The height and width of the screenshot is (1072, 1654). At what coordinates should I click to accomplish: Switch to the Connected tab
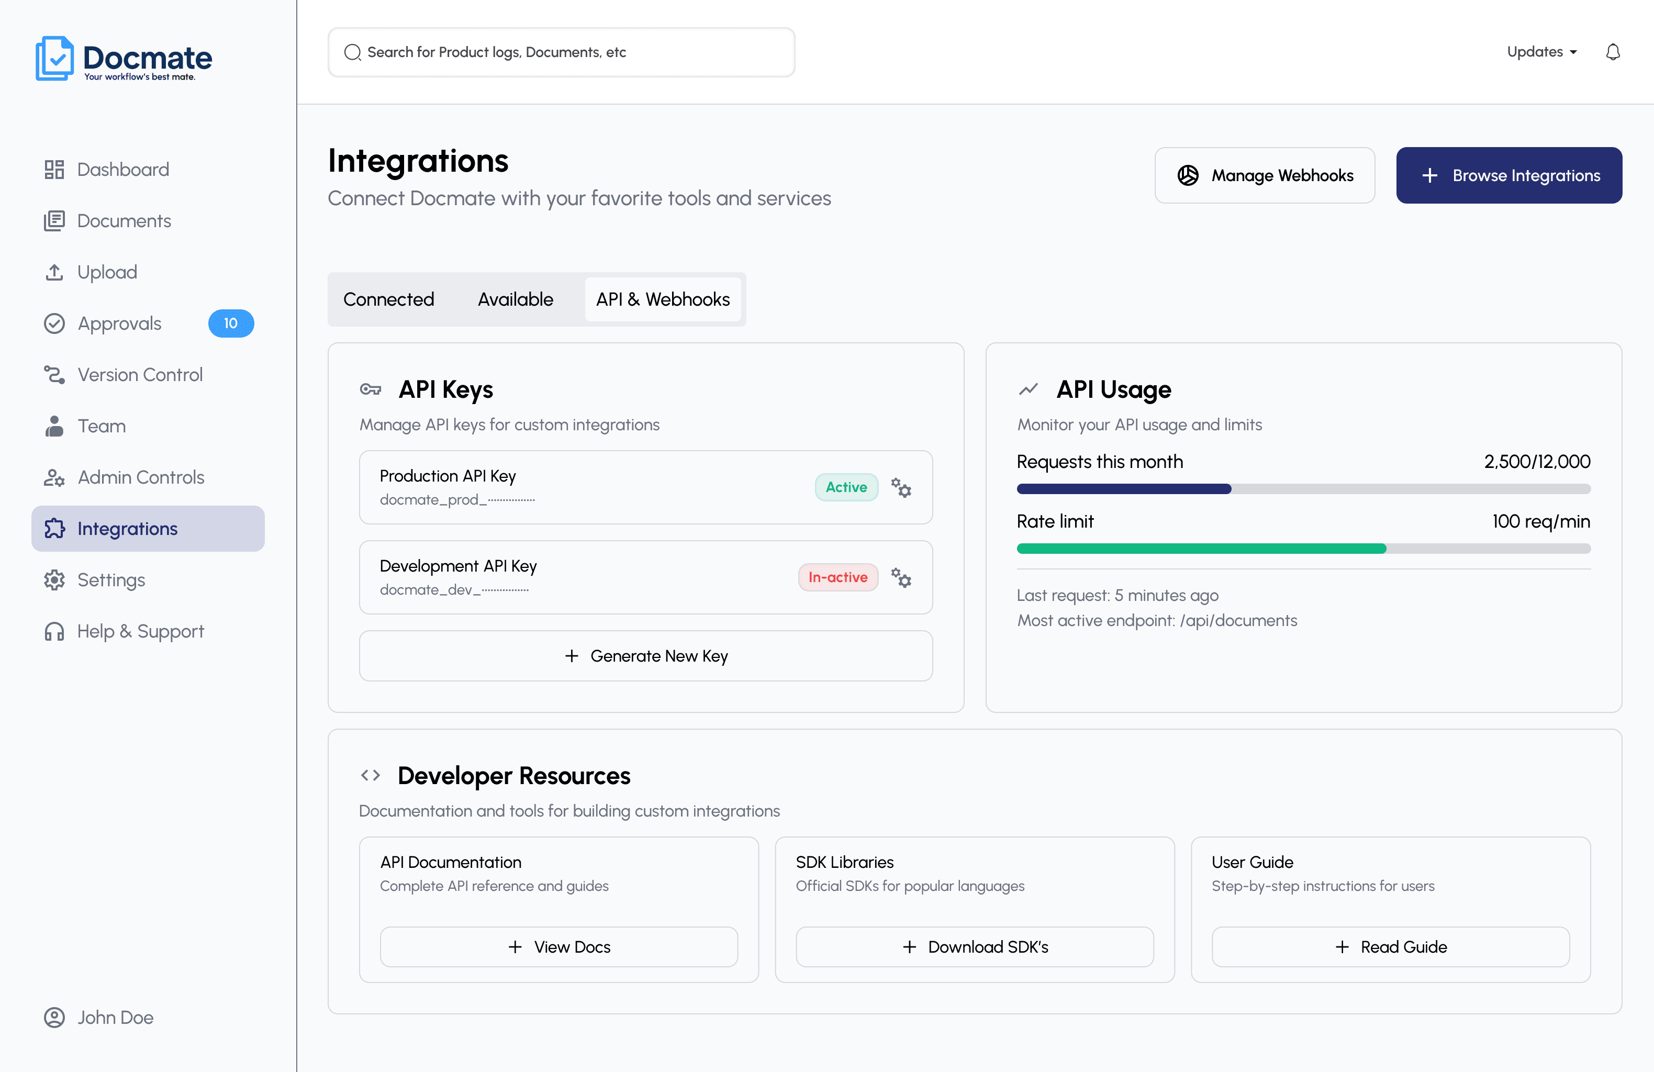(388, 299)
